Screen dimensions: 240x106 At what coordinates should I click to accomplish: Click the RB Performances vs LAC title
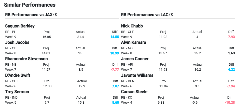145,15
